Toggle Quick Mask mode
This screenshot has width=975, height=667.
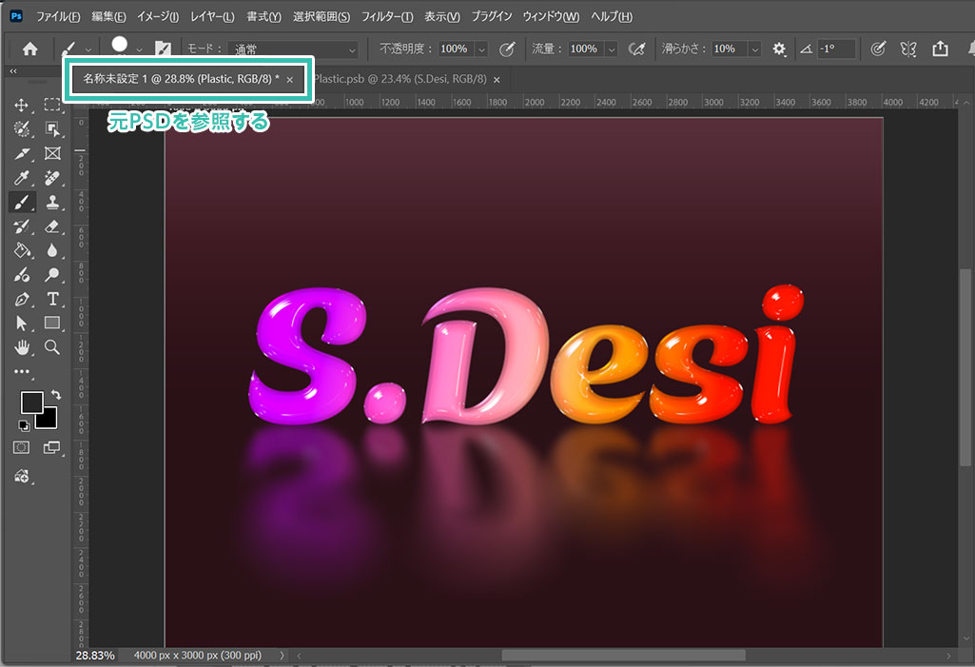(x=21, y=446)
